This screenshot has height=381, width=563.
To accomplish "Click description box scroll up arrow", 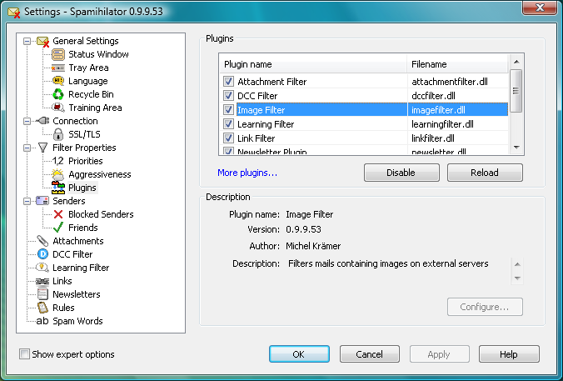I will [x=517, y=264].
